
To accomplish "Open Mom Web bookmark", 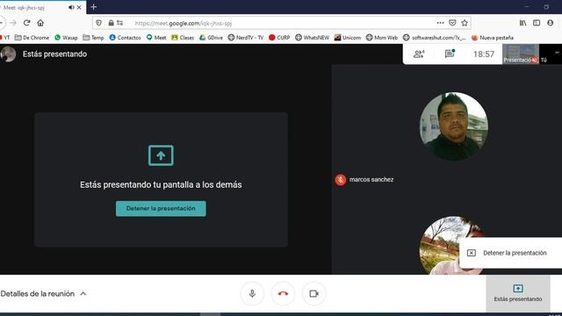I will click(x=382, y=37).
